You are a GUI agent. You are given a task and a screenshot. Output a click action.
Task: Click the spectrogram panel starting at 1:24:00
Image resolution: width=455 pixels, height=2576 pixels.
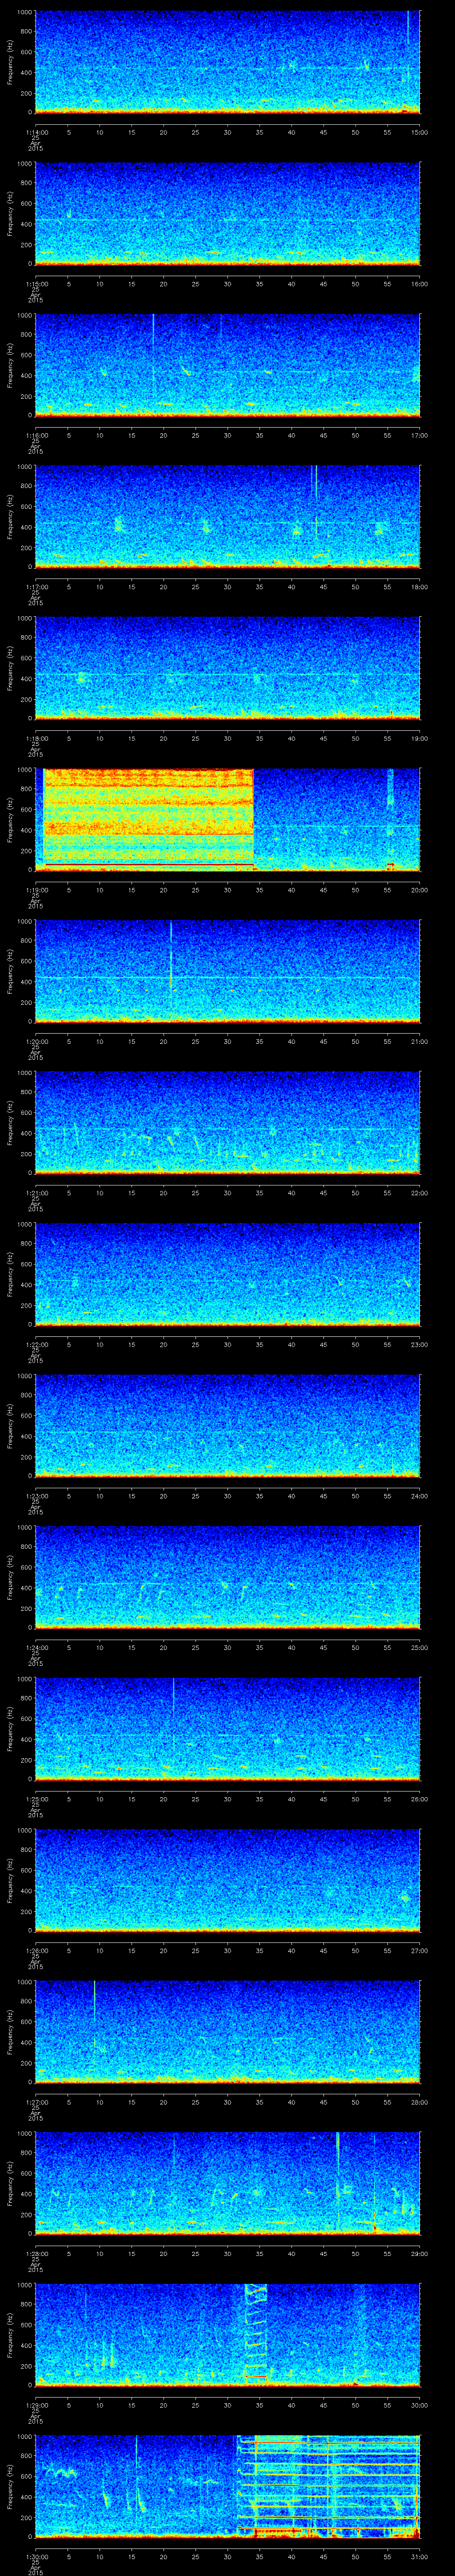pyautogui.click(x=228, y=1577)
